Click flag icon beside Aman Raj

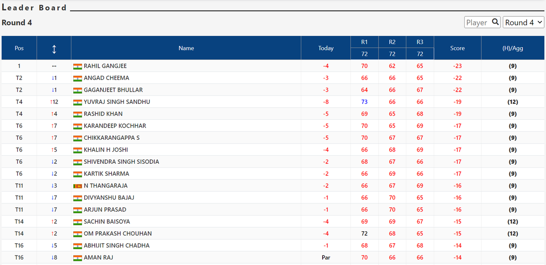(77, 258)
